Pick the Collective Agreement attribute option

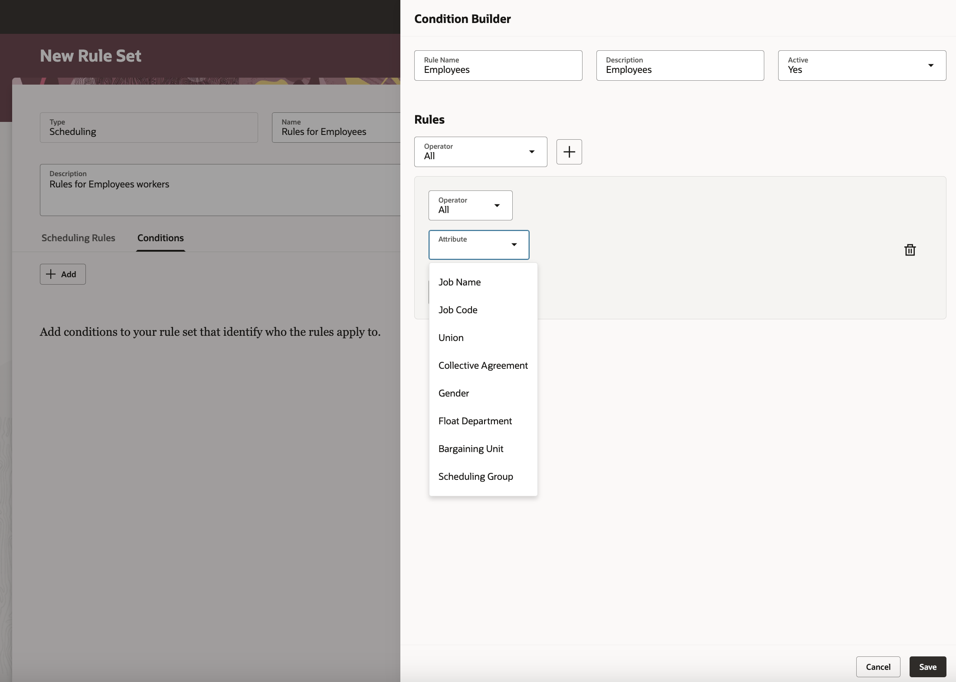483,365
